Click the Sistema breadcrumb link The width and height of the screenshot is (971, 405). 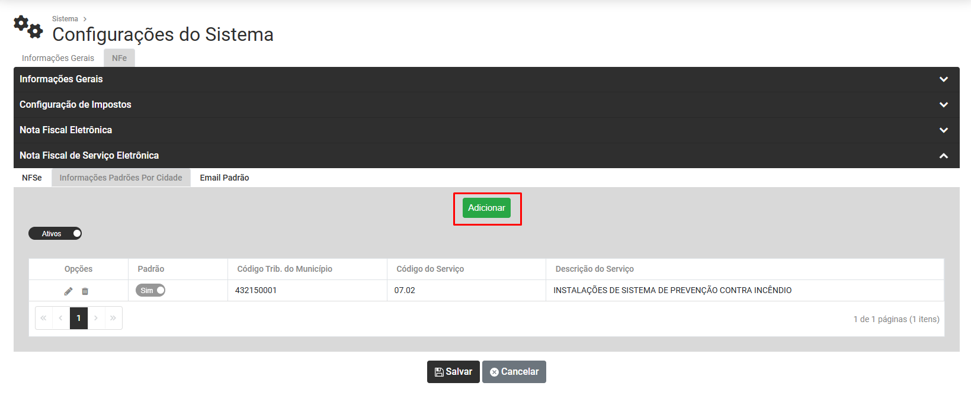[65, 19]
